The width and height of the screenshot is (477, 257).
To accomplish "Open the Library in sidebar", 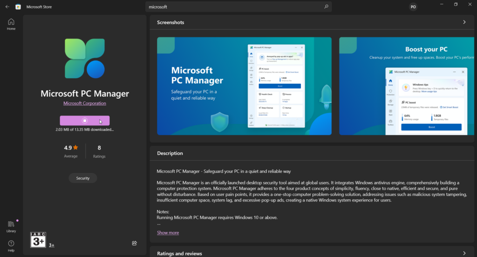I will (11, 227).
